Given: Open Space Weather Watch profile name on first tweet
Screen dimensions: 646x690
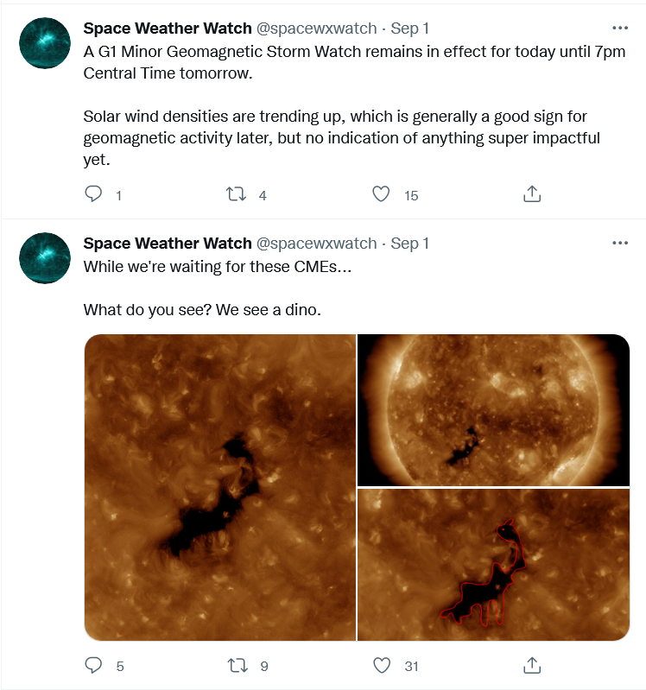Looking at the screenshot, I should (x=168, y=28).
